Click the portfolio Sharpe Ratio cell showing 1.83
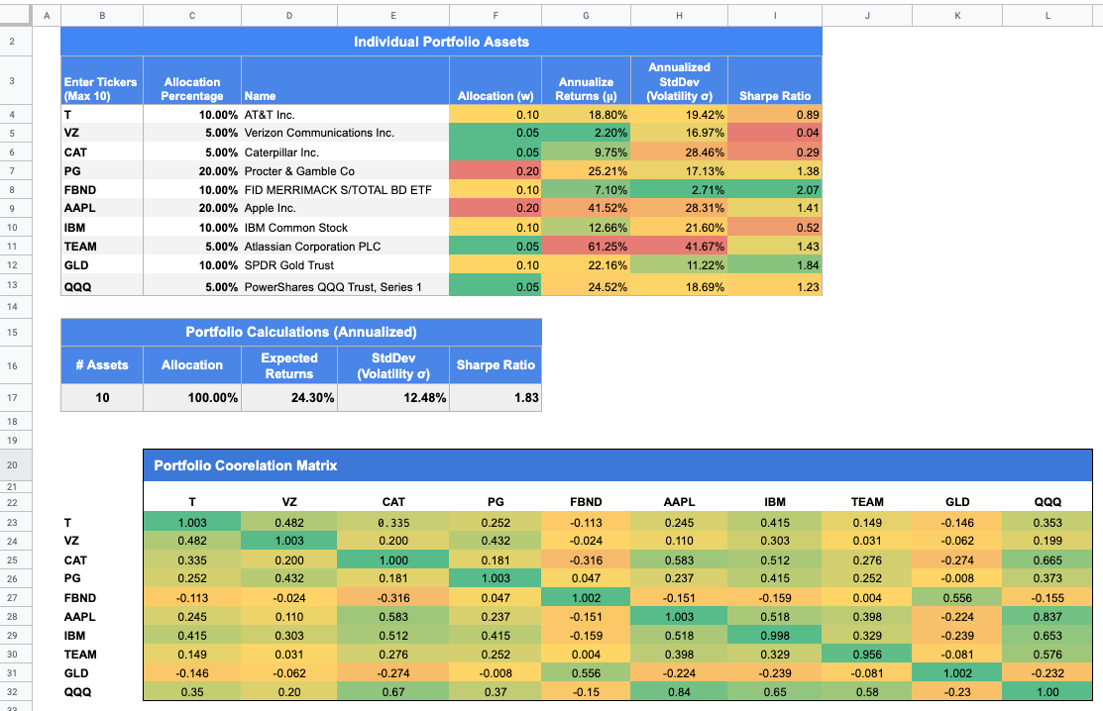 (496, 397)
